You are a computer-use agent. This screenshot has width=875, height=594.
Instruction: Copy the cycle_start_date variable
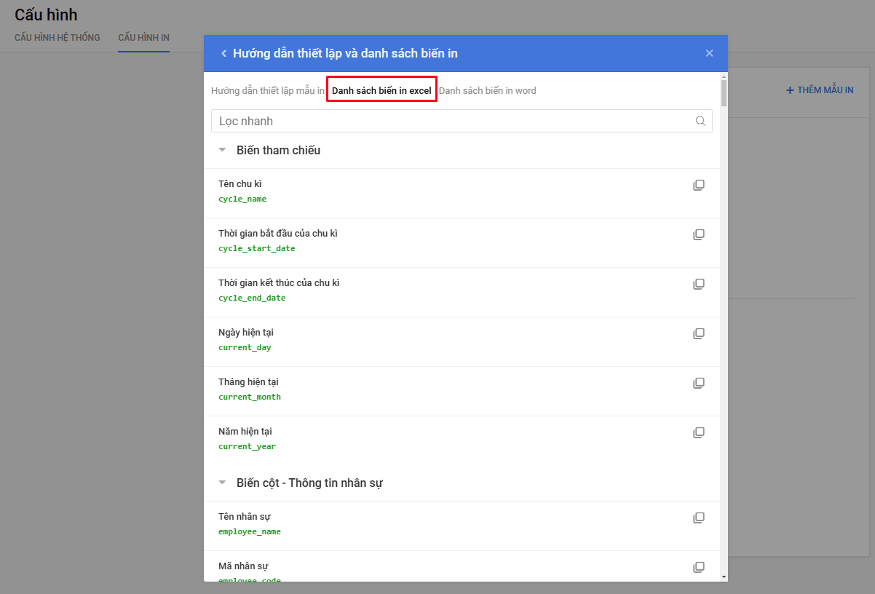(x=699, y=234)
